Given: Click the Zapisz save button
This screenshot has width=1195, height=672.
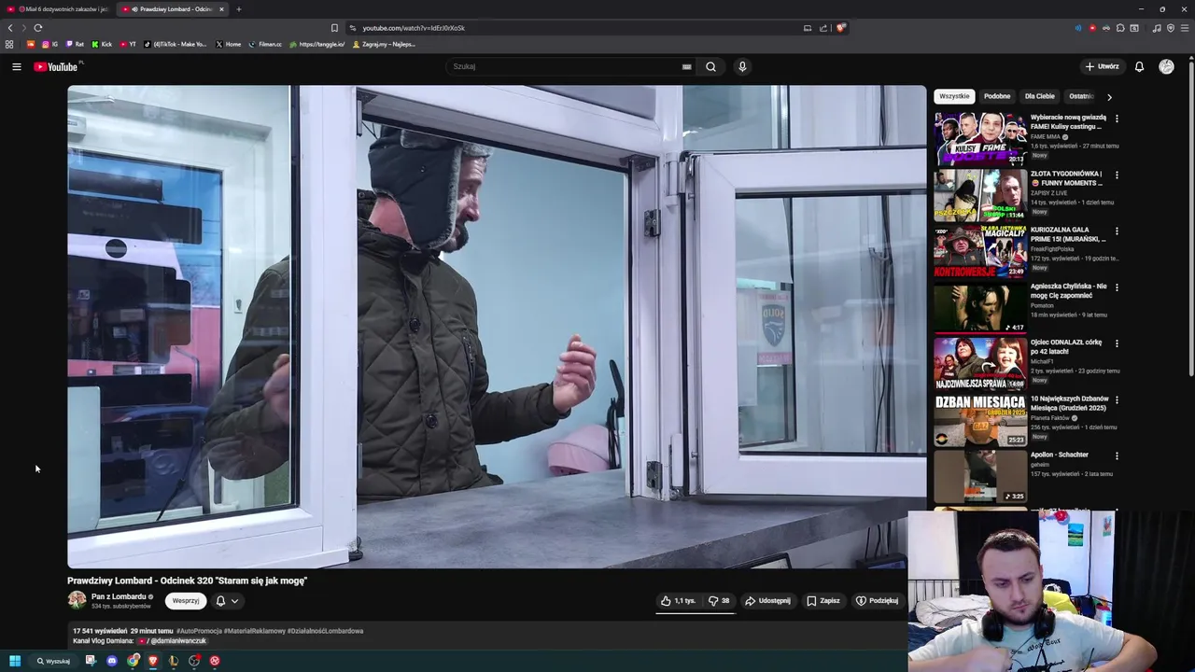Looking at the screenshot, I should pyautogui.click(x=823, y=601).
